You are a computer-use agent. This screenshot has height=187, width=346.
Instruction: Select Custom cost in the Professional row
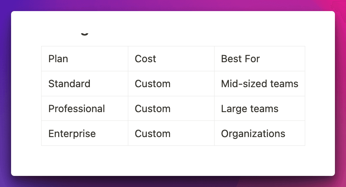coord(152,109)
